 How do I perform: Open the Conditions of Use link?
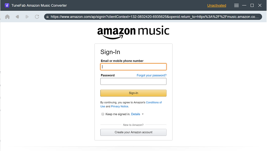(x=154, y=103)
